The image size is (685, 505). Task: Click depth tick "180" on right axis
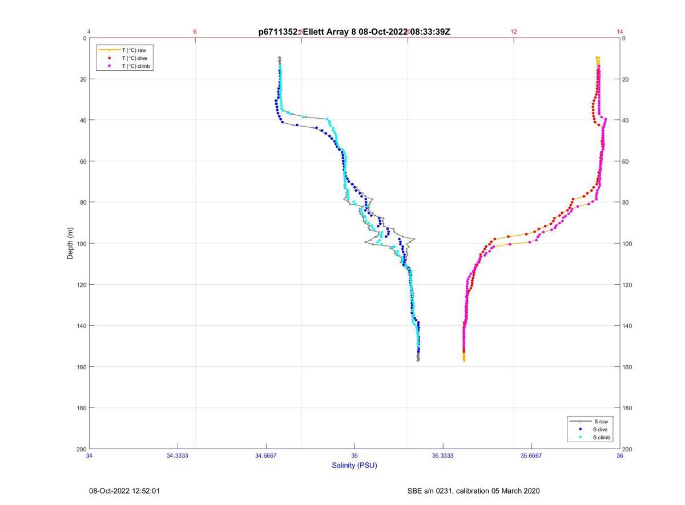click(x=627, y=408)
